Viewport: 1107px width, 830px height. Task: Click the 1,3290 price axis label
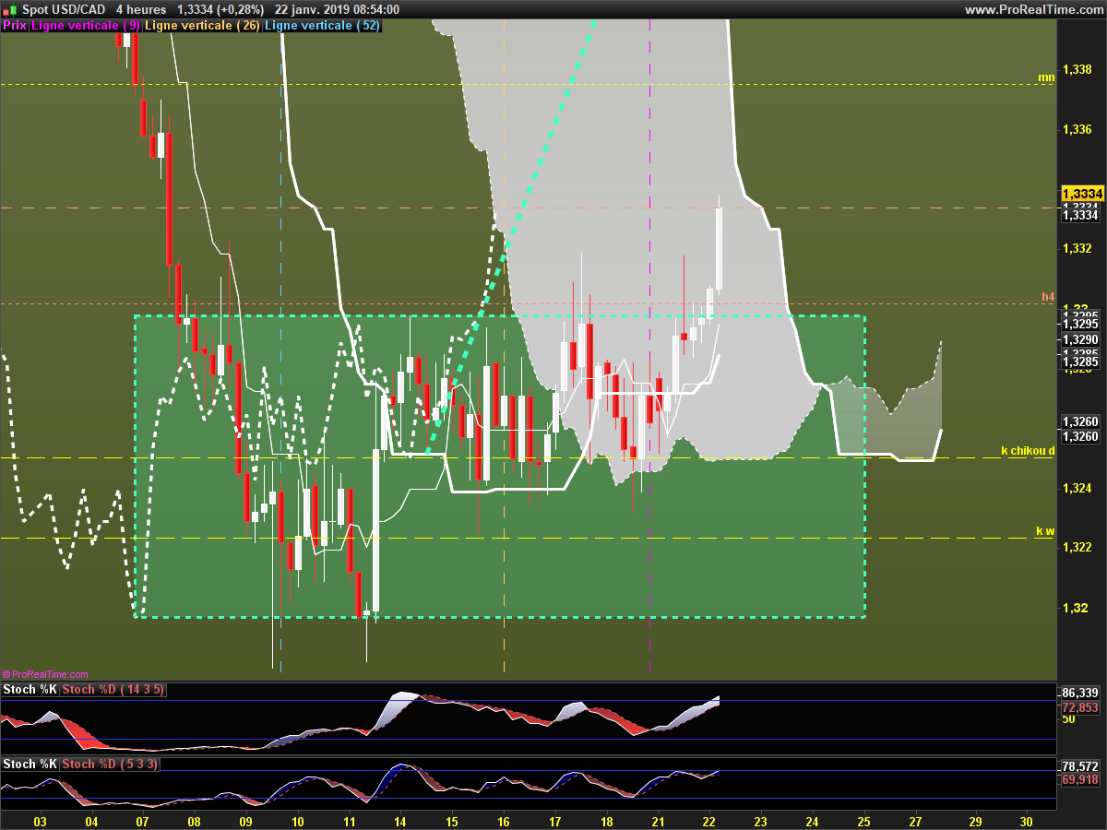point(1080,339)
